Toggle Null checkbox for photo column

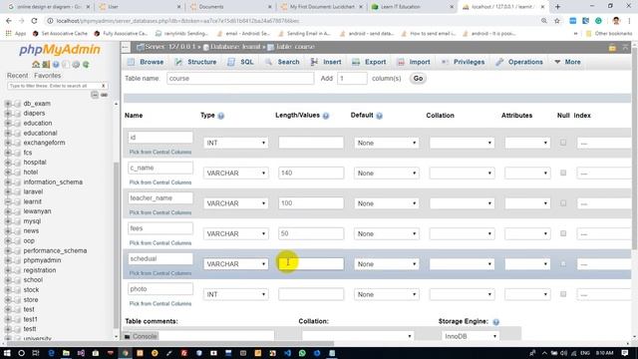[563, 294]
